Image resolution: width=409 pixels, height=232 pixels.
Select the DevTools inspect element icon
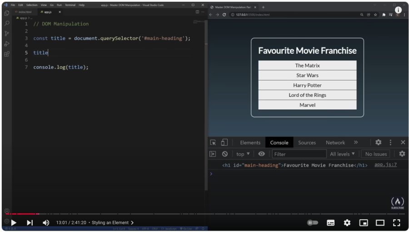tap(213, 142)
